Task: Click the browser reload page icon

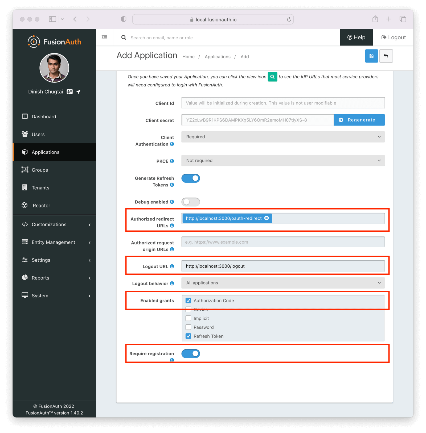Action: click(289, 19)
